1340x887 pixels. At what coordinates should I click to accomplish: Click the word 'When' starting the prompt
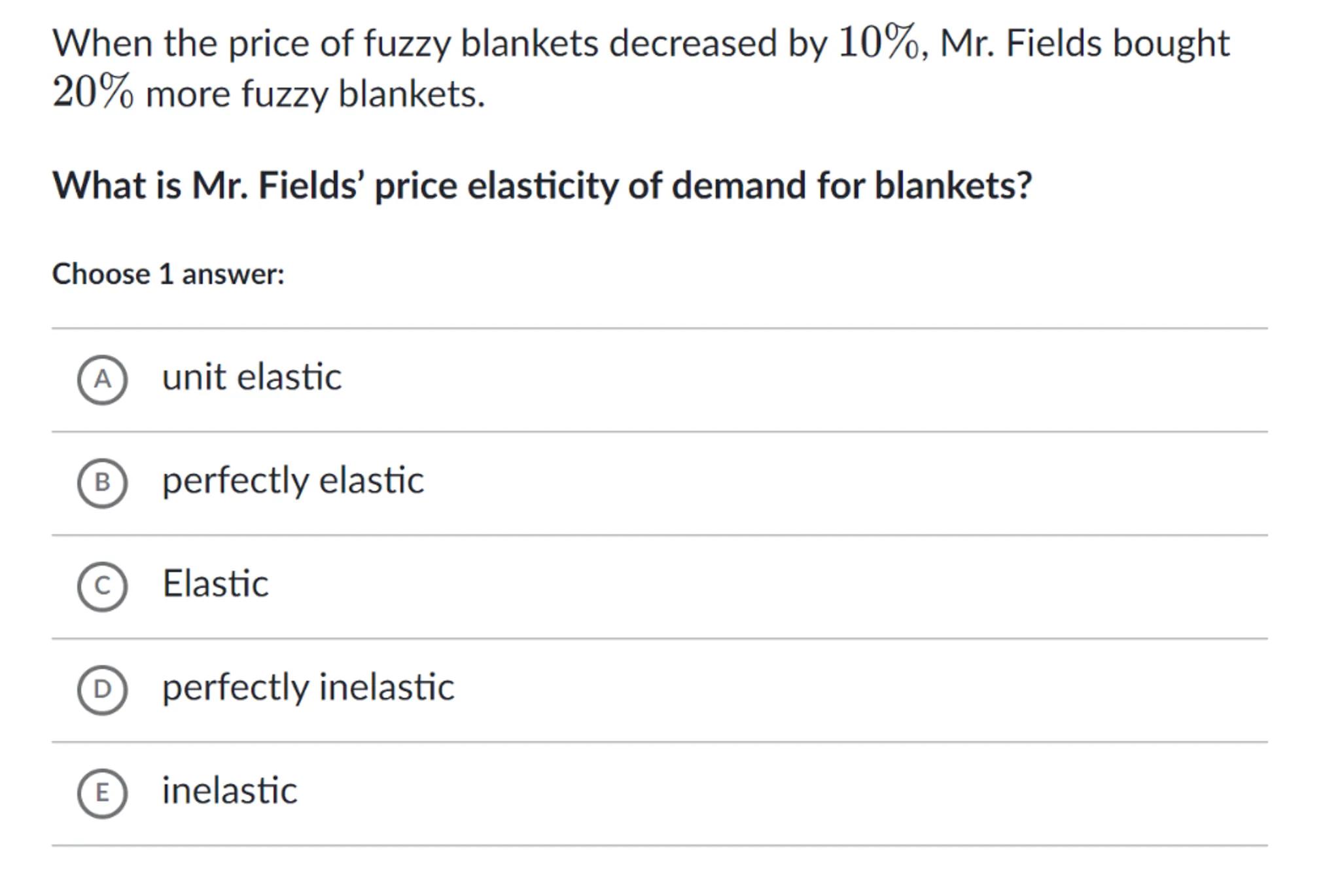(103, 44)
